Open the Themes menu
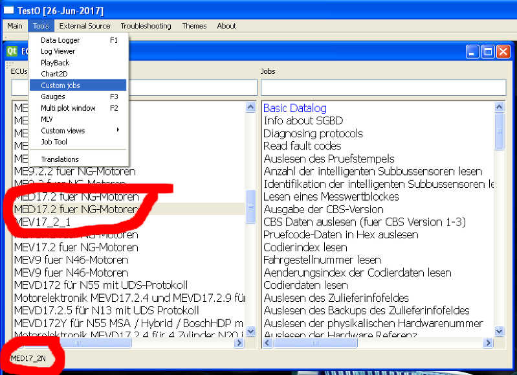This screenshot has width=517, height=375. (x=194, y=26)
